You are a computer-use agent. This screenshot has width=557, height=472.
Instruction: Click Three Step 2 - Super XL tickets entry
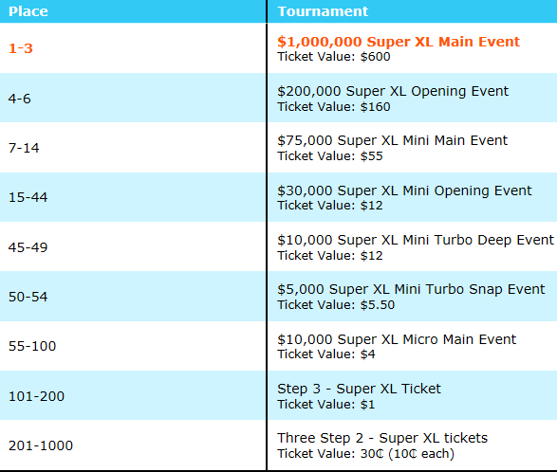point(382,438)
